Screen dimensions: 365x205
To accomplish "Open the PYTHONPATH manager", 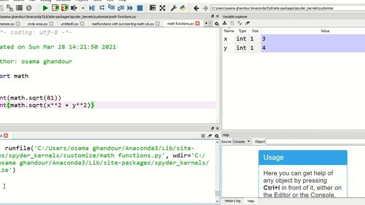I will (183, 8).
